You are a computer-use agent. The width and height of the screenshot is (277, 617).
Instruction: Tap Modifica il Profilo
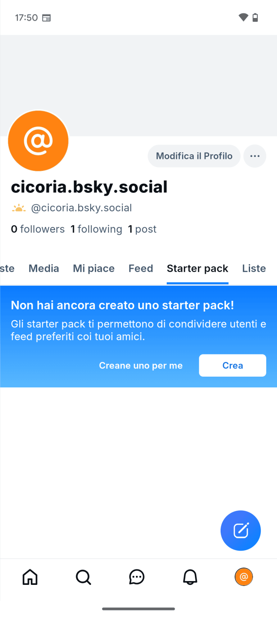[x=194, y=156]
